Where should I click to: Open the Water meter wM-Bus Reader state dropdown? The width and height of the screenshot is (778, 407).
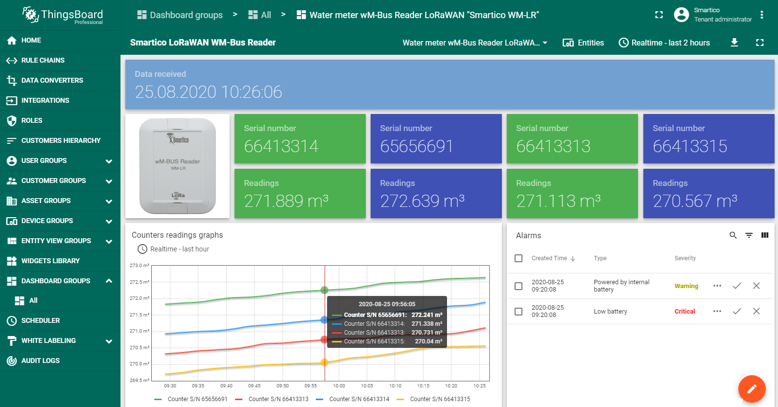tap(475, 43)
